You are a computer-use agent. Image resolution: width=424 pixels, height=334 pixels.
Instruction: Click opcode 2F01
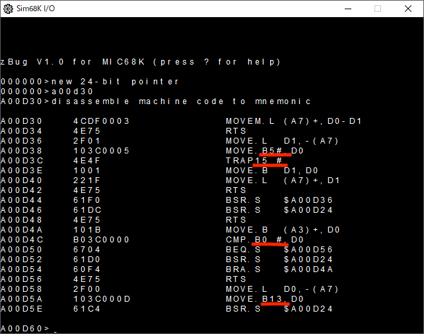(87, 141)
